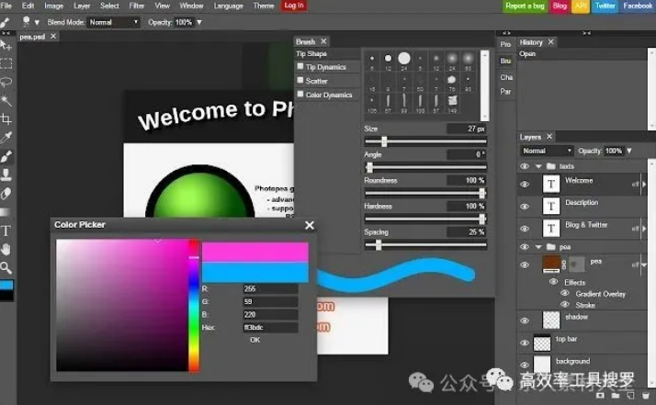Close the Layers panel tab
The width and height of the screenshot is (656, 405).
[549, 137]
